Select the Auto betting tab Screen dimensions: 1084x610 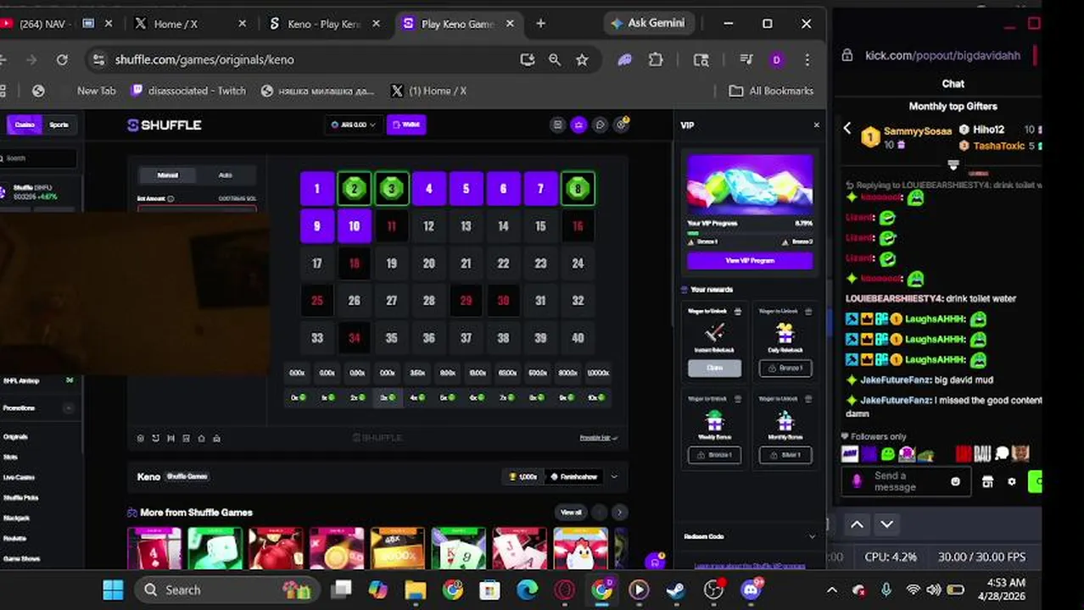tap(225, 175)
